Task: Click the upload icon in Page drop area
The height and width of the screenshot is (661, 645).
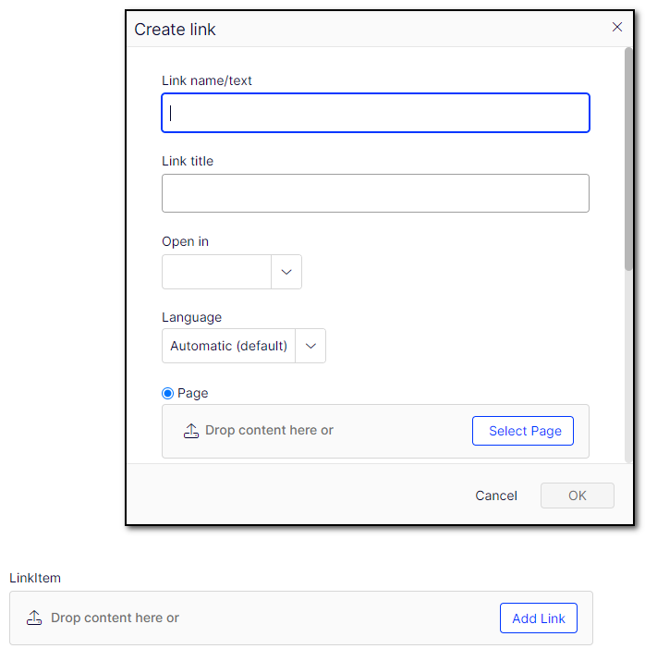Action: click(191, 431)
